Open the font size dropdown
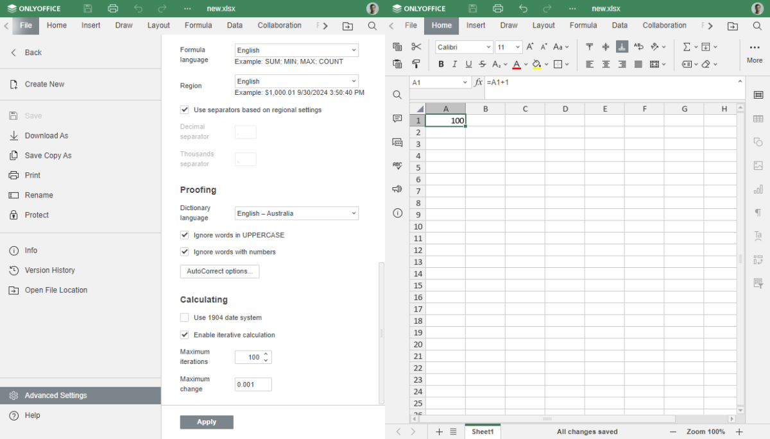Screen dimensions: 770x439 tap(517, 47)
